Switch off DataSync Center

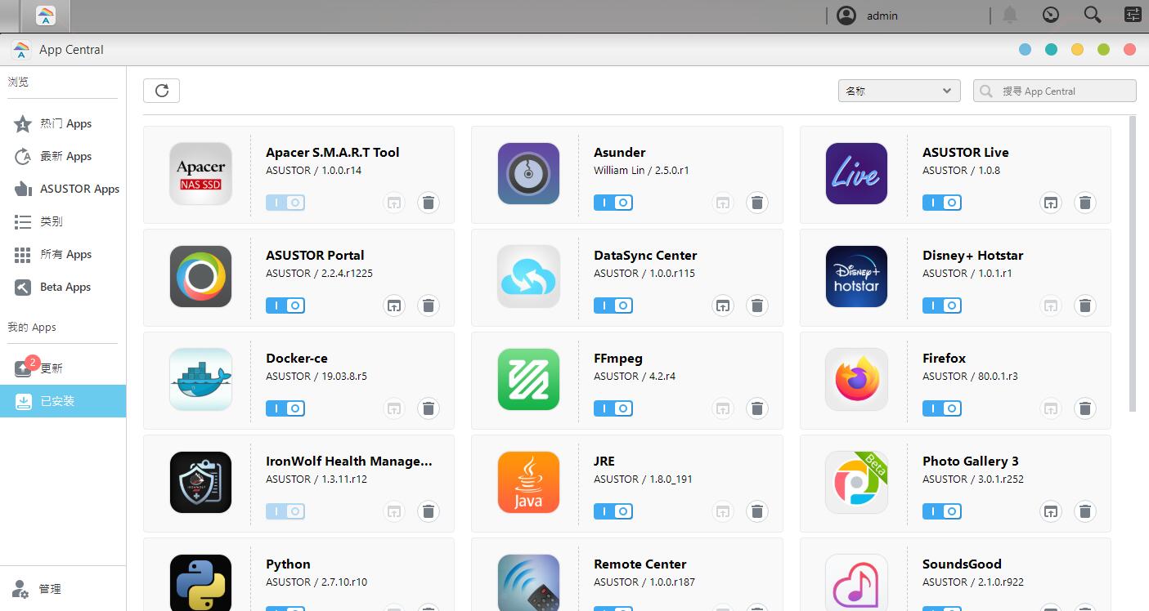click(613, 305)
